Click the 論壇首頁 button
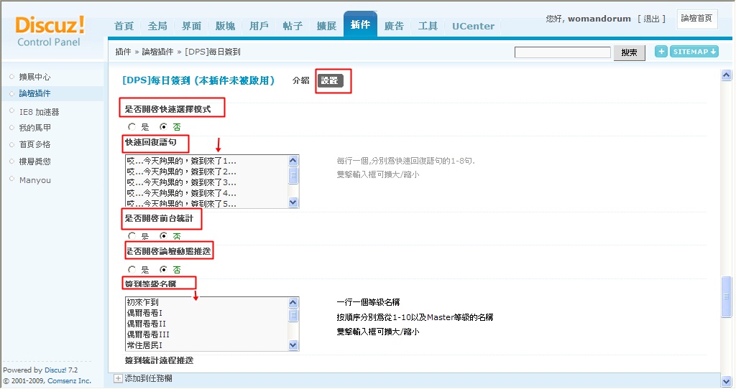 (x=696, y=19)
